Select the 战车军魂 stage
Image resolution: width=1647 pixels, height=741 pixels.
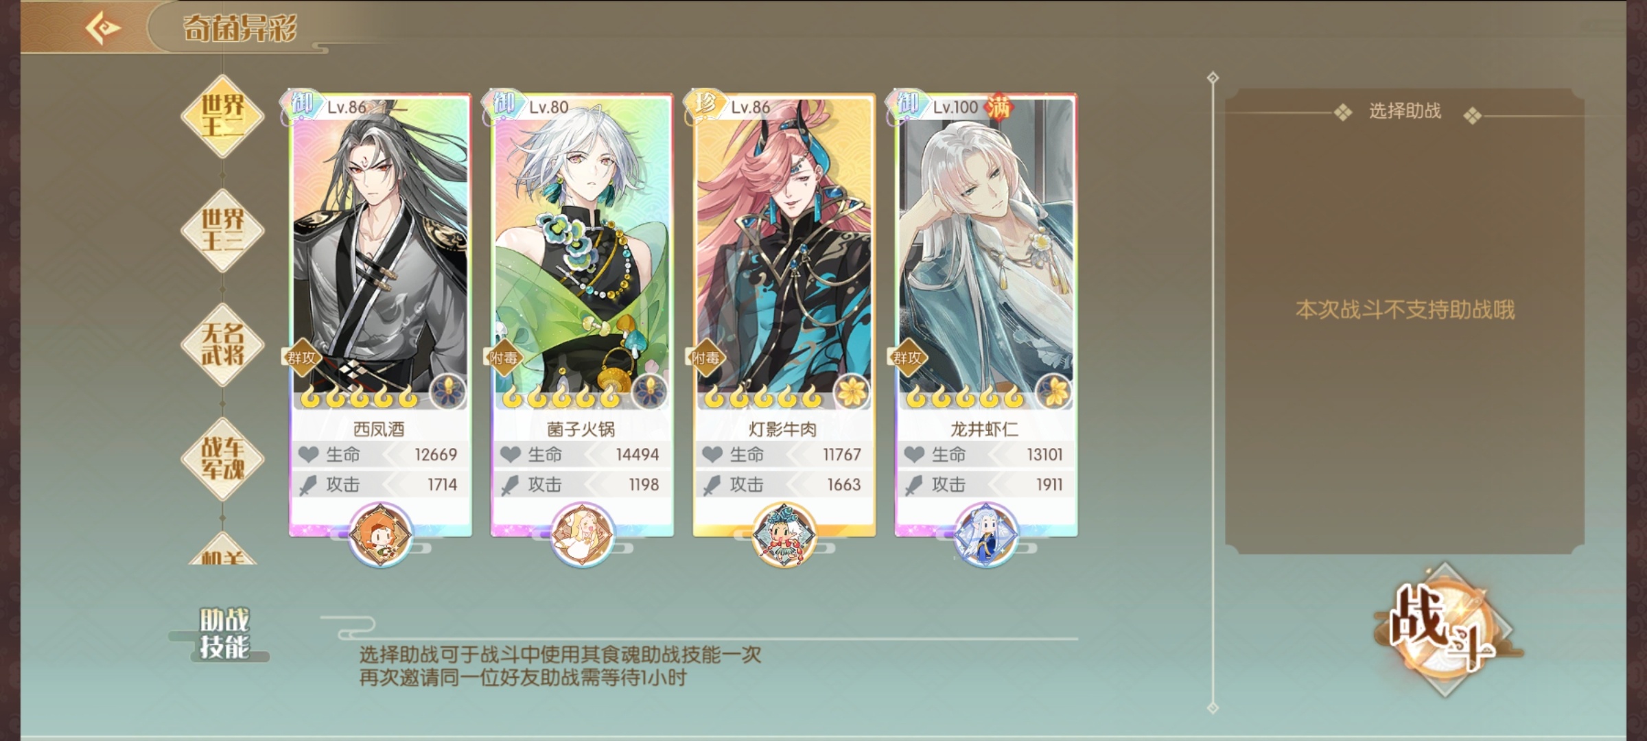[222, 458]
